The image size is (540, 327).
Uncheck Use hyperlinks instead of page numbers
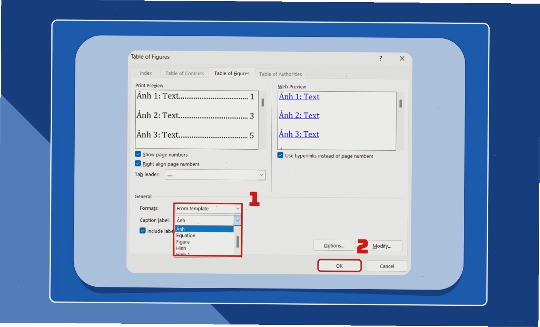click(x=280, y=155)
